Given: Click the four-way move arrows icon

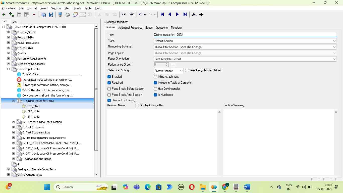Looking at the screenshot, I should (201, 15).
